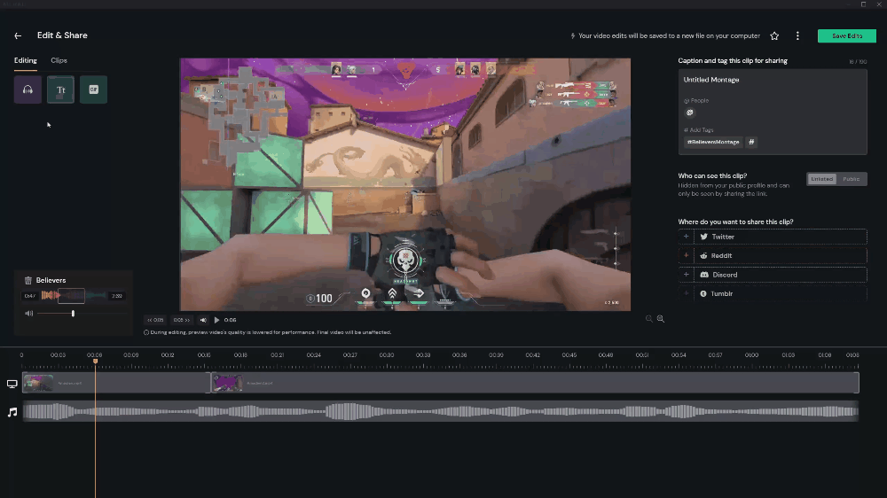The image size is (887, 498).
Task: Skip backward 0:05 in preview
Action: click(x=155, y=320)
